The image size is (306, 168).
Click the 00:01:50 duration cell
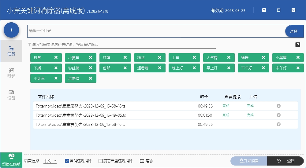point(205,115)
